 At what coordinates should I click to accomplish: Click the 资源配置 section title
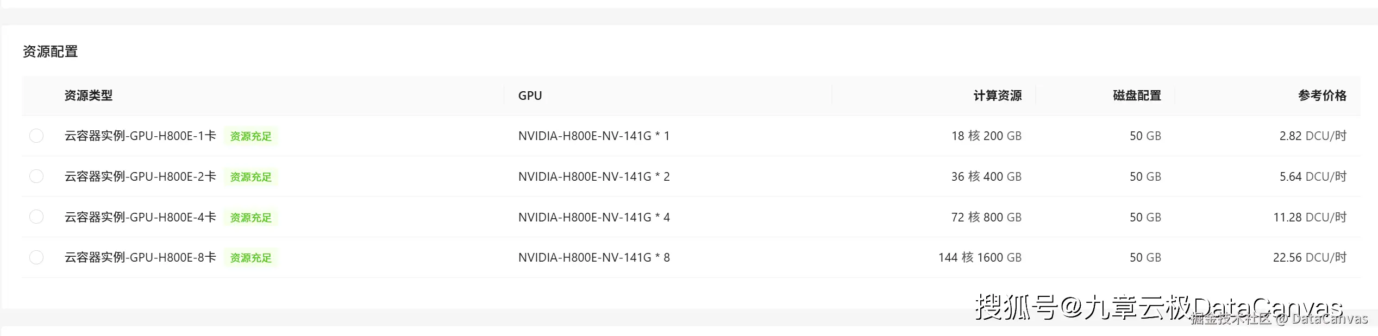point(51,52)
